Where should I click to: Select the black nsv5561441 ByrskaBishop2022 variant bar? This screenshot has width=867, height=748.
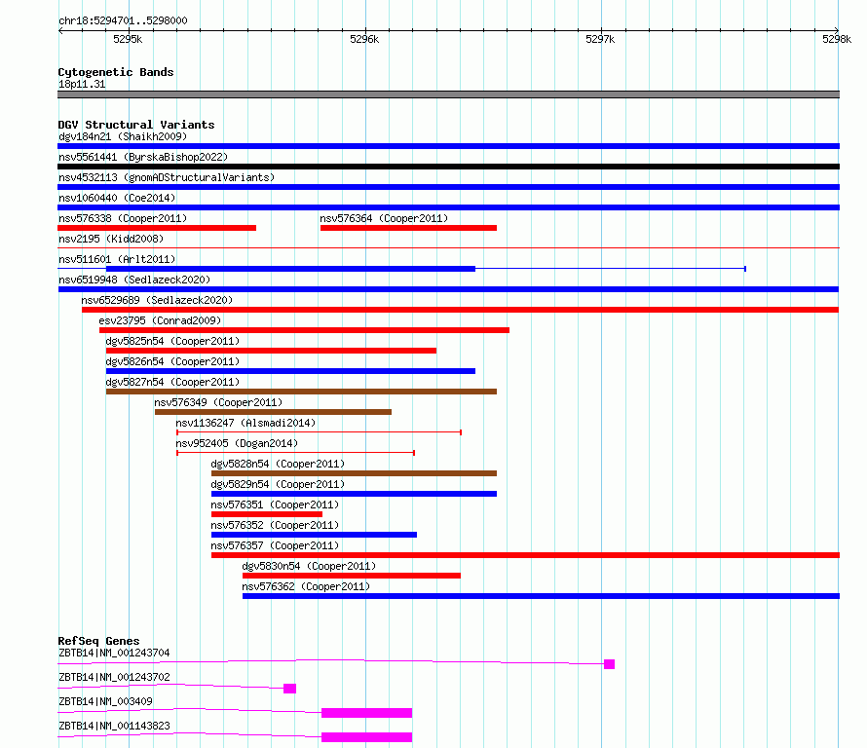click(x=448, y=167)
